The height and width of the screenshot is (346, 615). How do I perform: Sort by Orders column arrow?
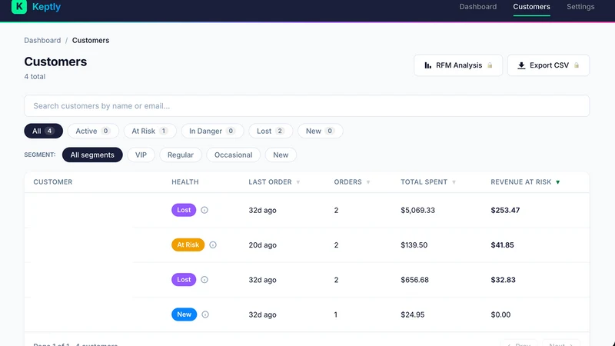tap(368, 182)
